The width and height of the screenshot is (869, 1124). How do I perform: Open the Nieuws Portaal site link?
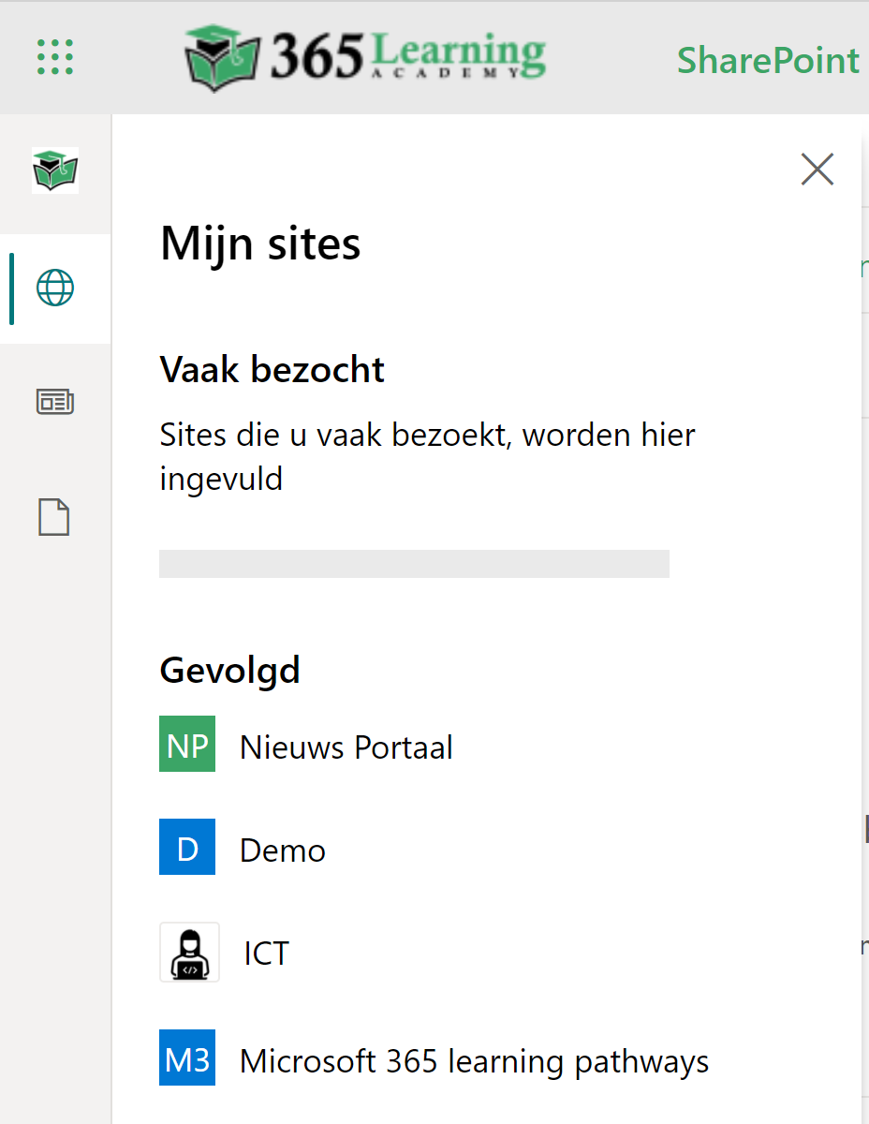[x=346, y=747]
